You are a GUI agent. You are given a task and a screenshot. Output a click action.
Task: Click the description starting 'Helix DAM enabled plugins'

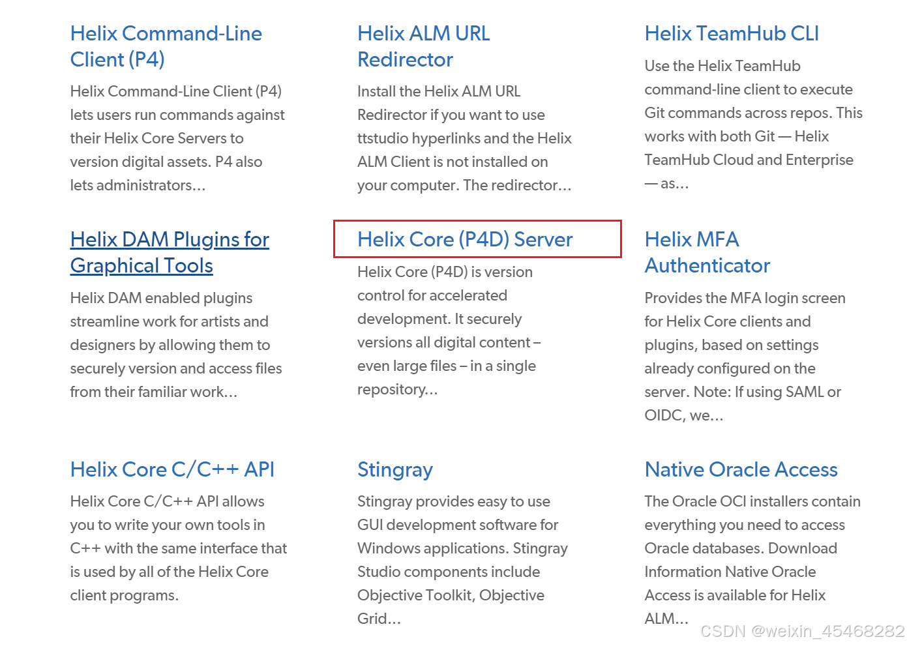[176, 345]
